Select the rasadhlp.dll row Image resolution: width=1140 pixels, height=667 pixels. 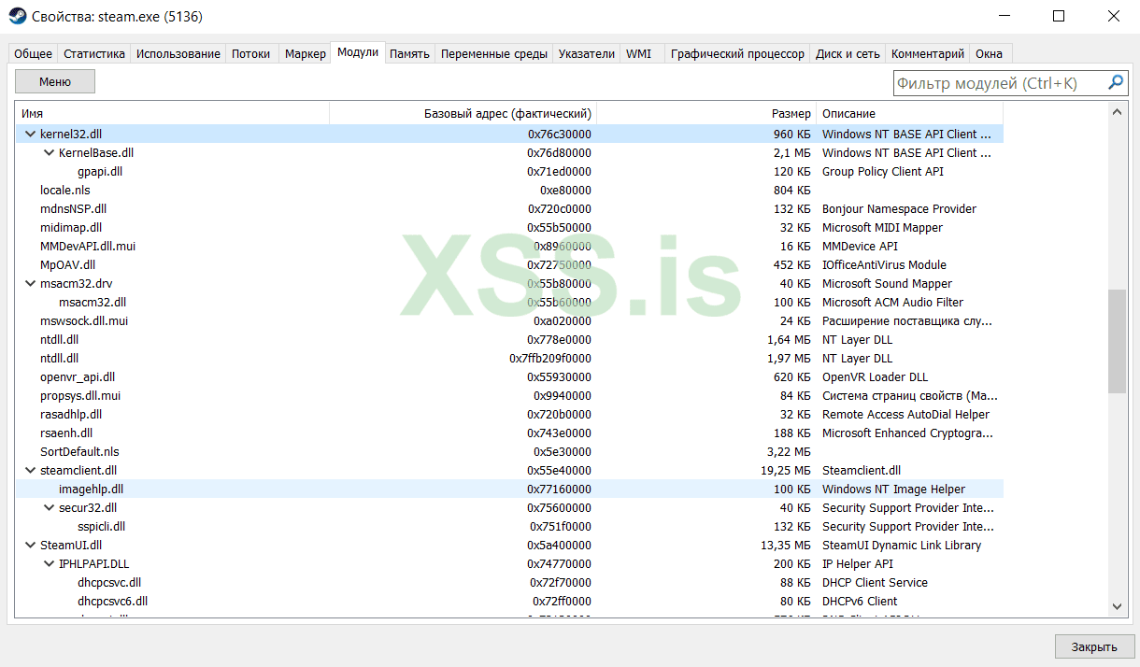point(509,415)
